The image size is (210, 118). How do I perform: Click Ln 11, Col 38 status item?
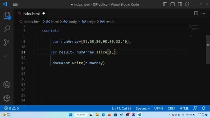click(x=122, y=108)
